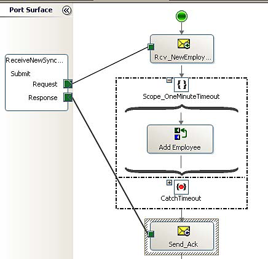Select the Send_Ack shape label

(183, 244)
